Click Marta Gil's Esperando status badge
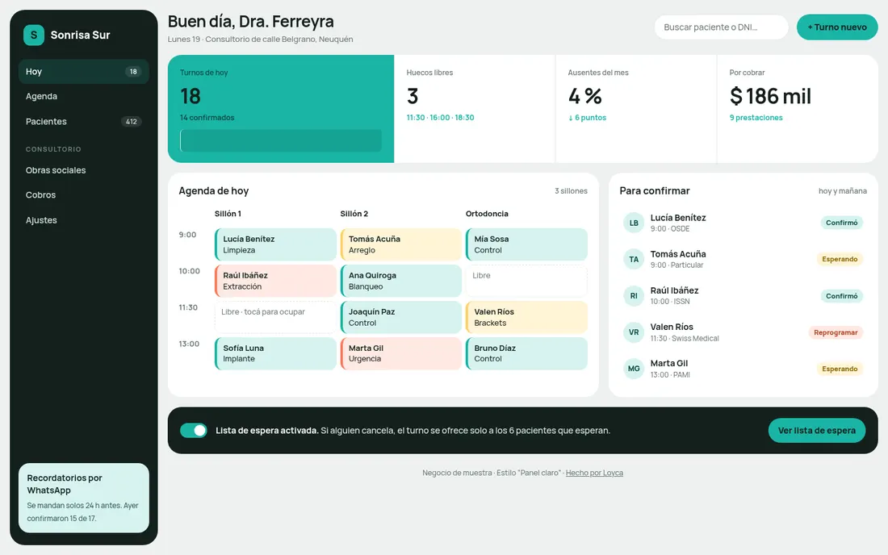 click(x=840, y=369)
